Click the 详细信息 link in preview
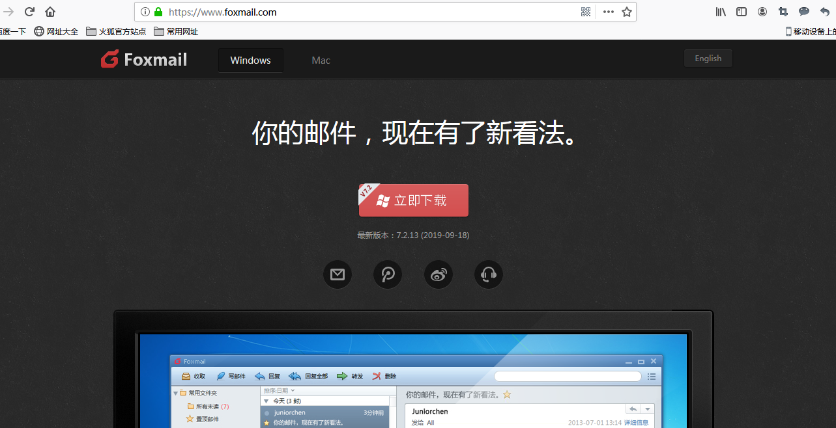 636,423
